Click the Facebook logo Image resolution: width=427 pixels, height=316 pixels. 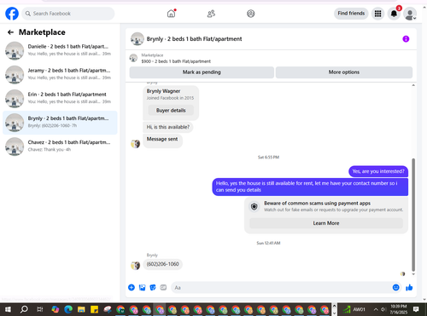[12, 14]
